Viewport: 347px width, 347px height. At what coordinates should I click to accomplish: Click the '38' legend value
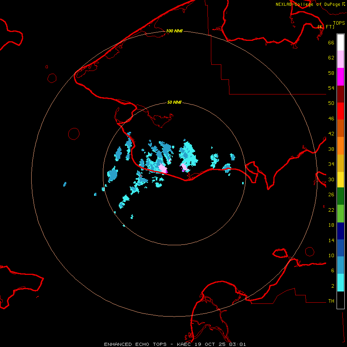click(x=331, y=149)
